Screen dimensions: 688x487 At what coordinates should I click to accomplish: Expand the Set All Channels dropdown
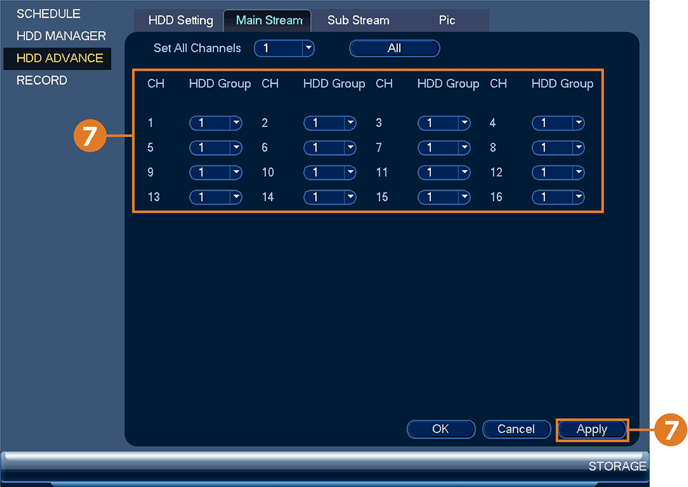click(284, 49)
